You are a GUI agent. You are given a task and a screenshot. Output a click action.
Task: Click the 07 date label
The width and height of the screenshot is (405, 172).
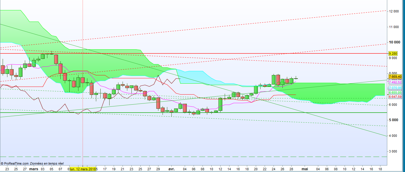click(60, 169)
